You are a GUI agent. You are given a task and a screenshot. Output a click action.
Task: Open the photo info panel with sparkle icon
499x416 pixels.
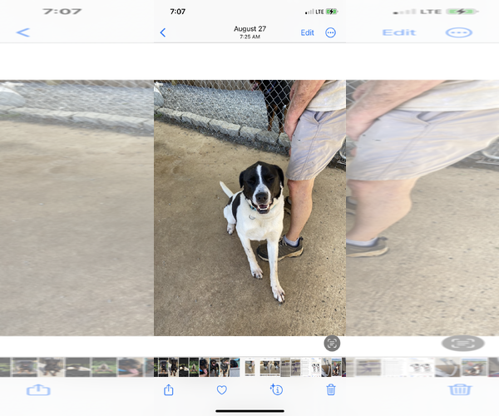[276, 389]
